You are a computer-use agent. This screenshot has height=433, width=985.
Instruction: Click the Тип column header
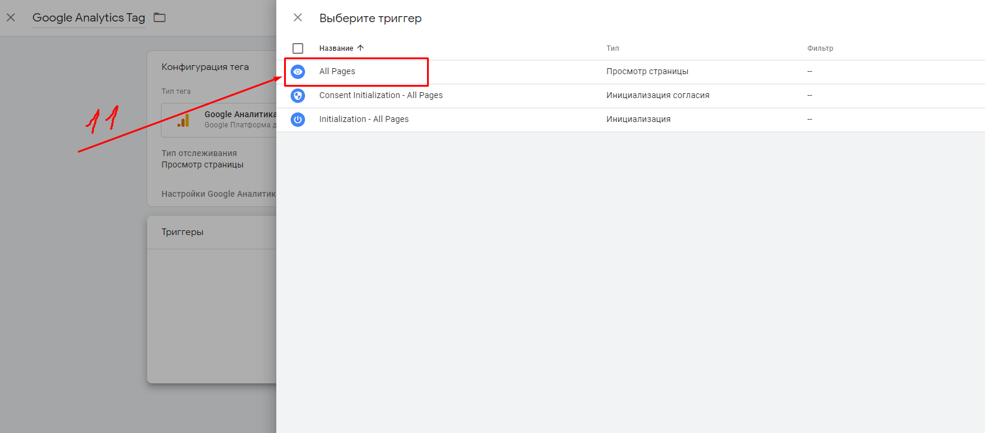click(612, 48)
